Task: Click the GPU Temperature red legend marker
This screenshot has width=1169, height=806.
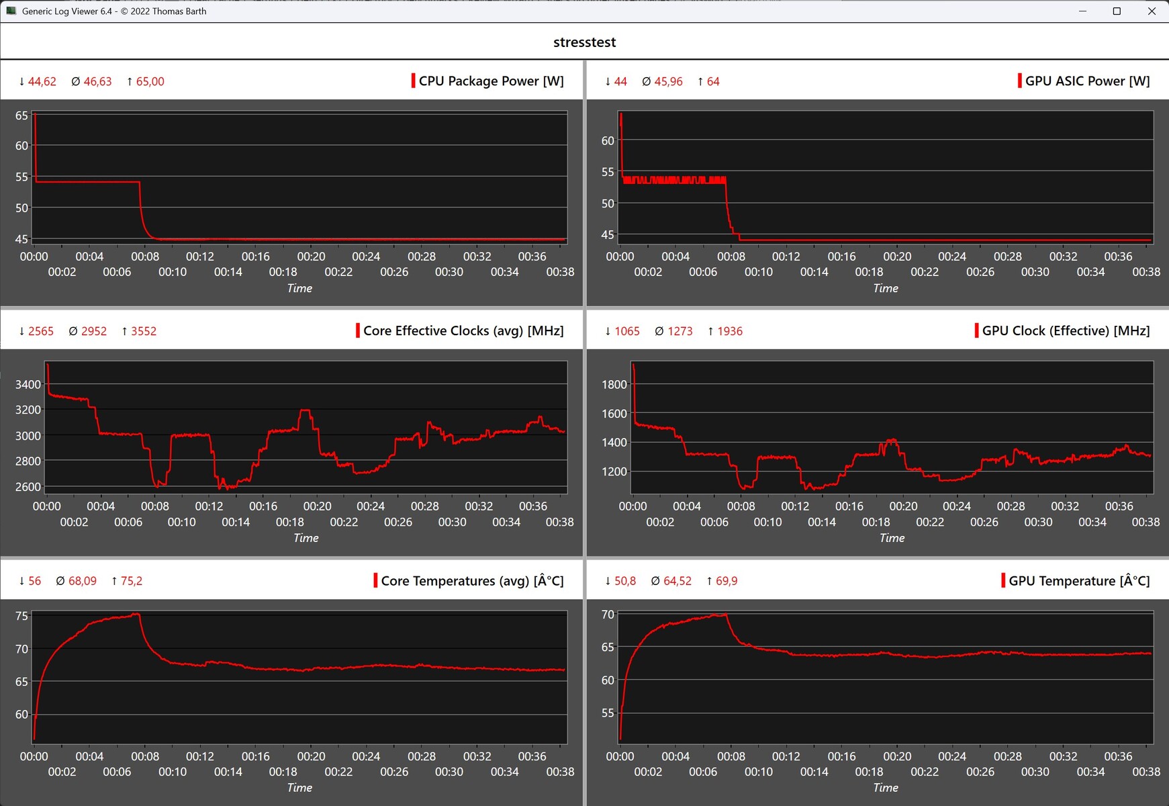Action: click(x=1003, y=580)
